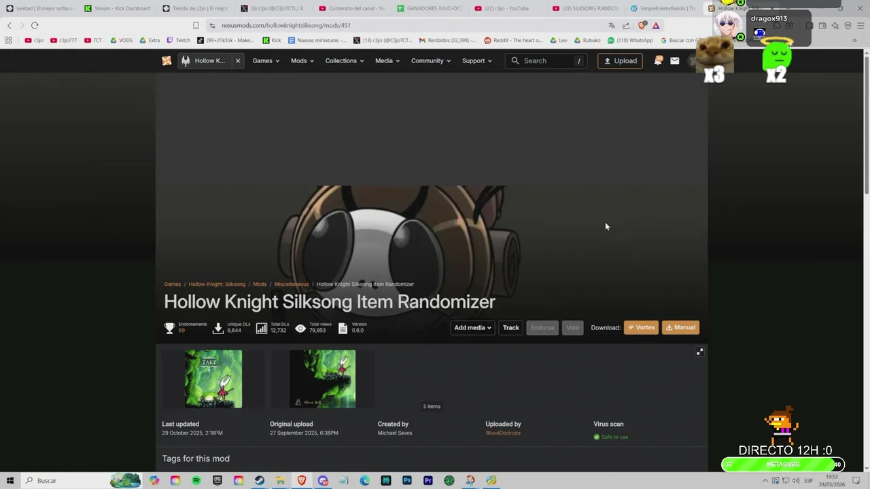Switch to Tienda de c3jo tab
Screen dimensions: 870x489
click(194, 8)
